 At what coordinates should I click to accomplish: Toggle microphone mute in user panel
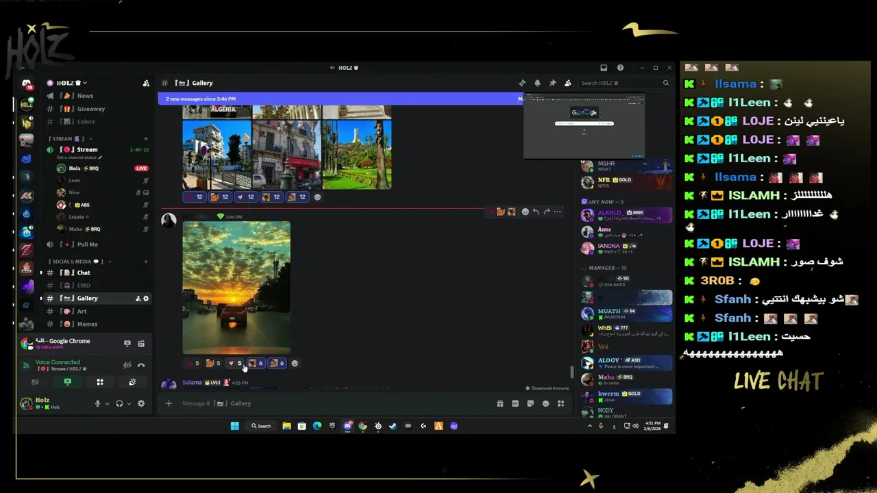pyautogui.click(x=97, y=403)
